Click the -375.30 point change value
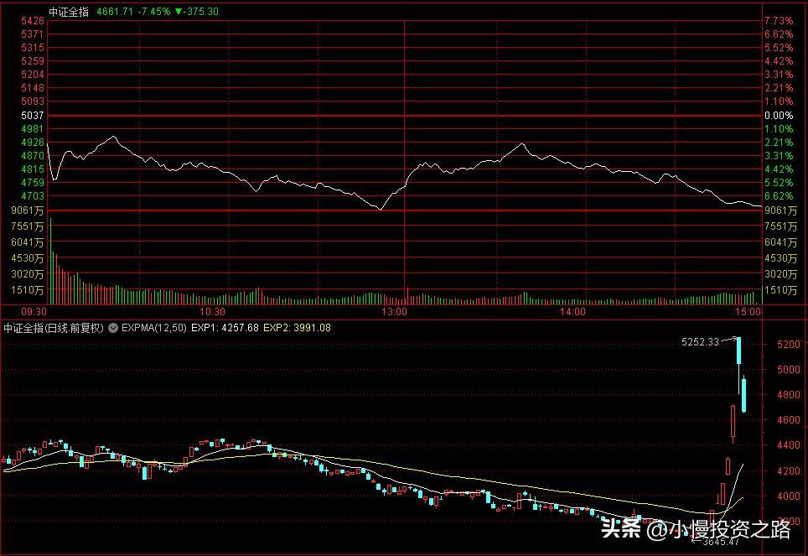The height and width of the screenshot is (556, 808). [x=200, y=12]
